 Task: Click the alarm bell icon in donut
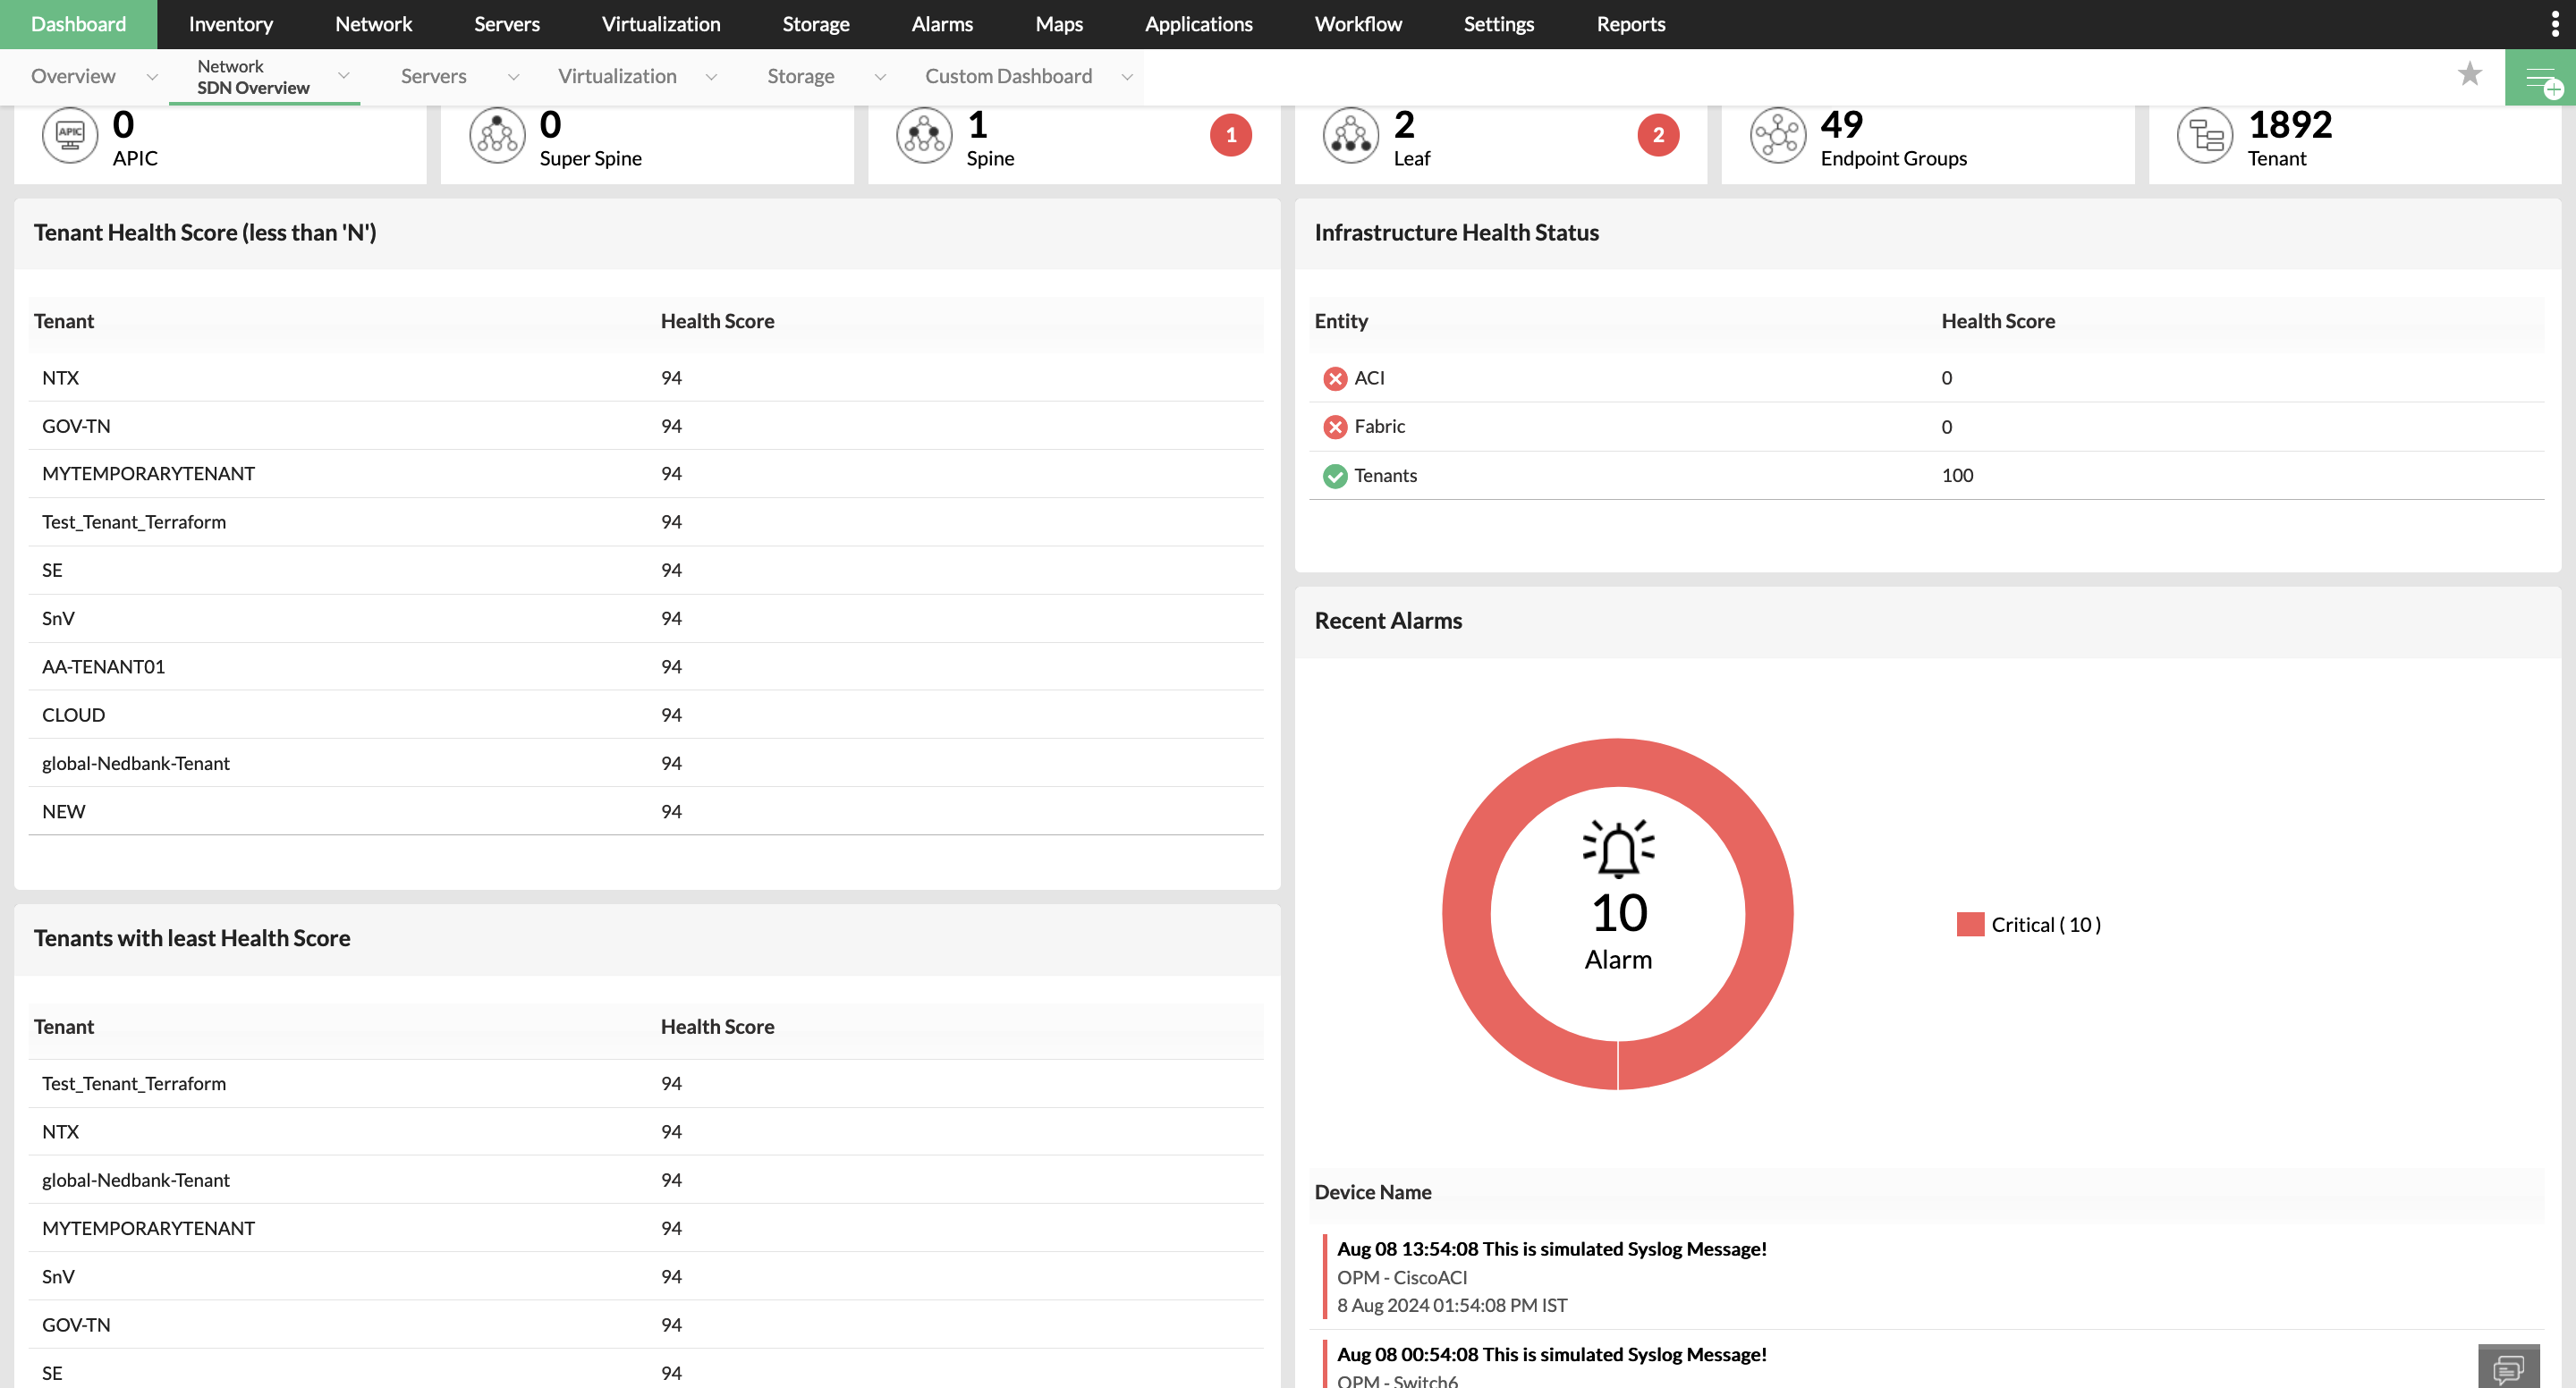1618,849
